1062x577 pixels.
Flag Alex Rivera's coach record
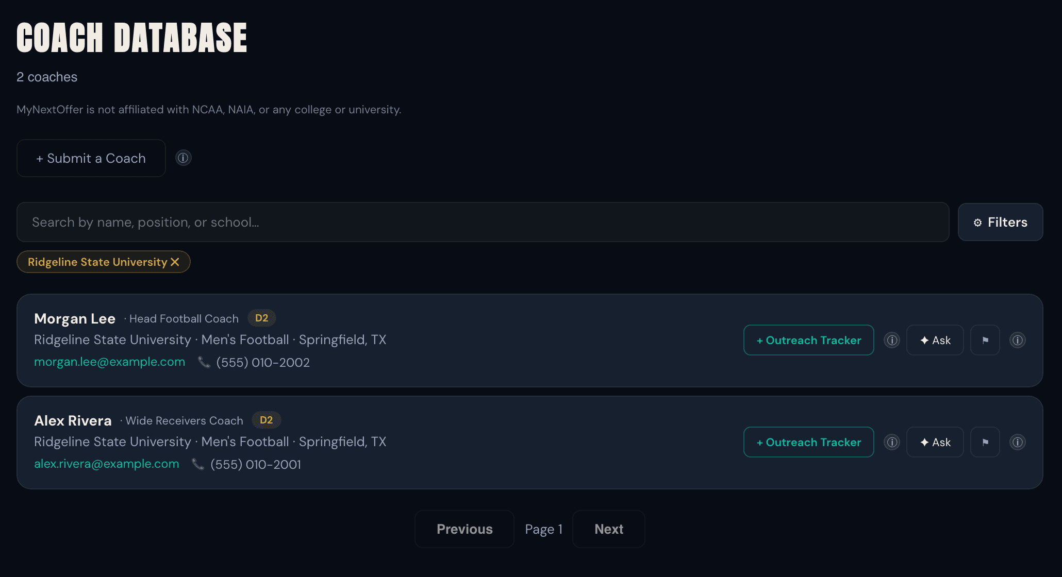point(985,442)
